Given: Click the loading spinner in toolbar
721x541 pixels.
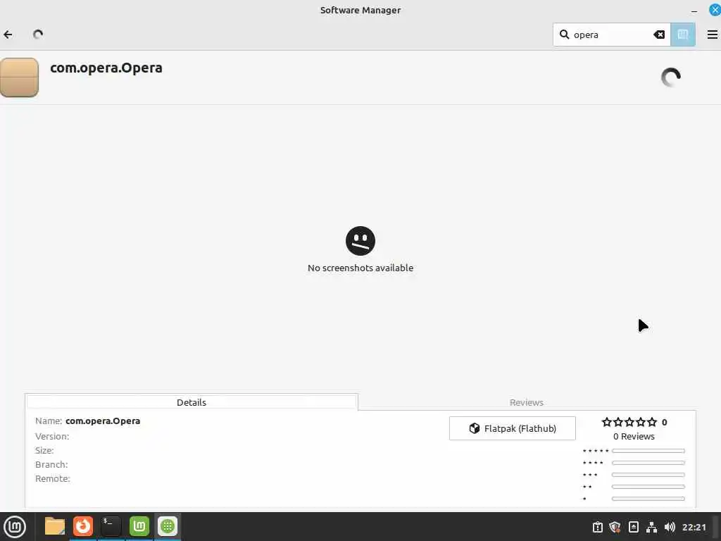Looking at the screenshot, I should 38,35.
